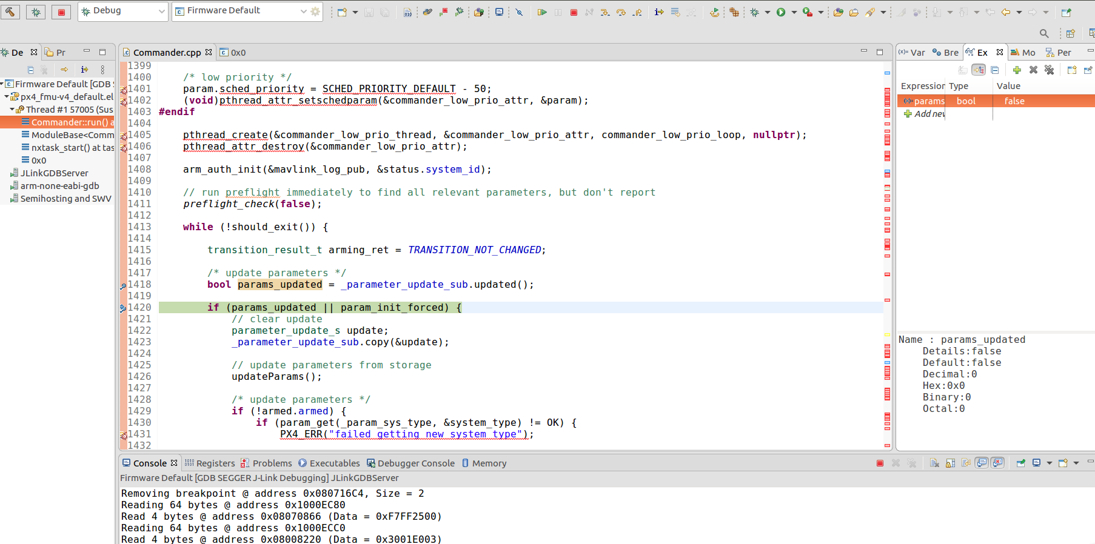Toggle Show Console When Standard Error Changes
The width and height of the screenshot is (1095, 544).
[997, 463]
